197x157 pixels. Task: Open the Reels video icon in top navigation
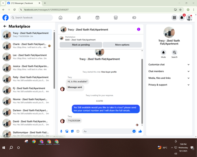click(97, 18)
